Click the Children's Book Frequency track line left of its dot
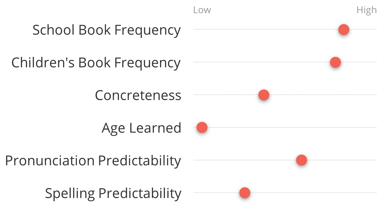The image size is (387, 211). point(262,62)
